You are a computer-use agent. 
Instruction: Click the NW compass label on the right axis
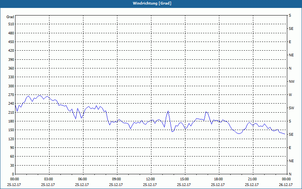(x=291, y=82)
